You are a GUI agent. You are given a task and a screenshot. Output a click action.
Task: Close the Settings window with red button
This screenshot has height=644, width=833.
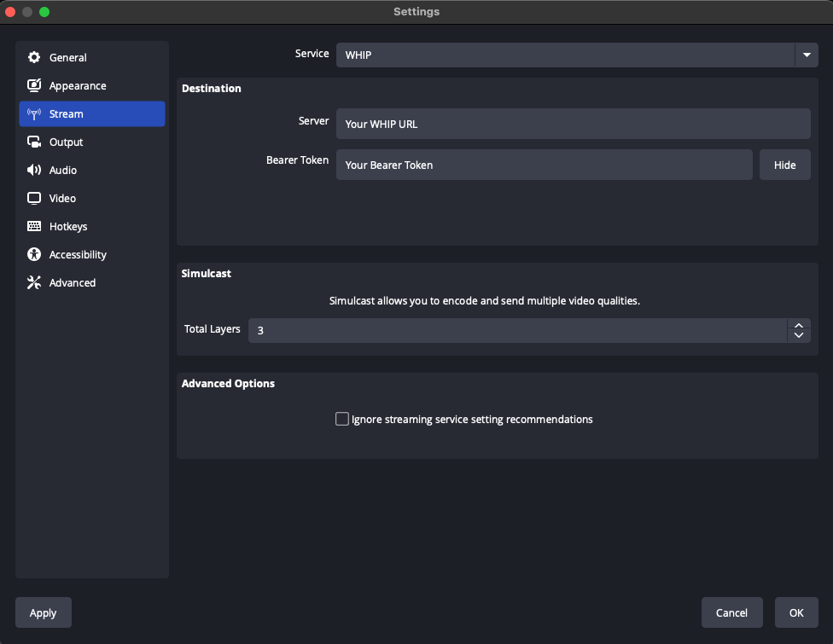point(10,12)
